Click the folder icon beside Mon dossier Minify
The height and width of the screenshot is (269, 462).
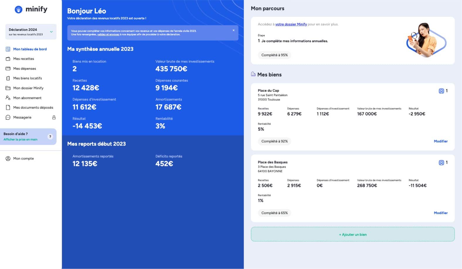pyautogui.click(x=8, y=88)
